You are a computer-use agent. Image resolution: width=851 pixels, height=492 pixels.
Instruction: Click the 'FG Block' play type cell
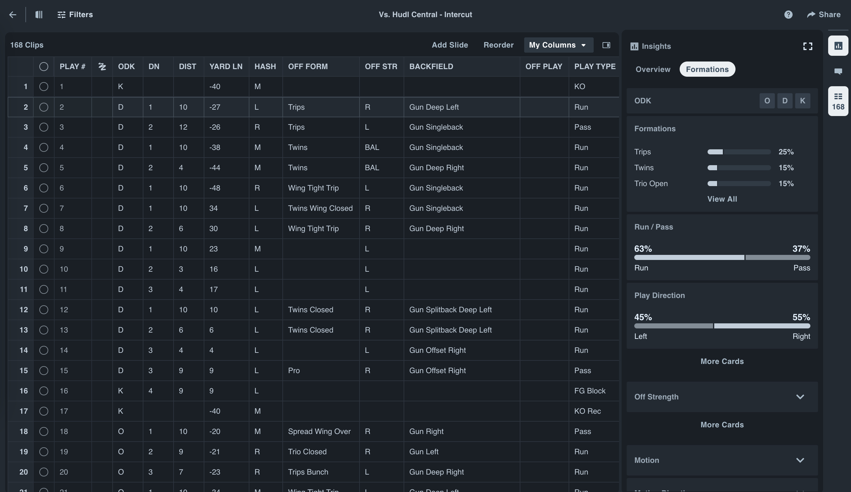click(x=594, y=391)
